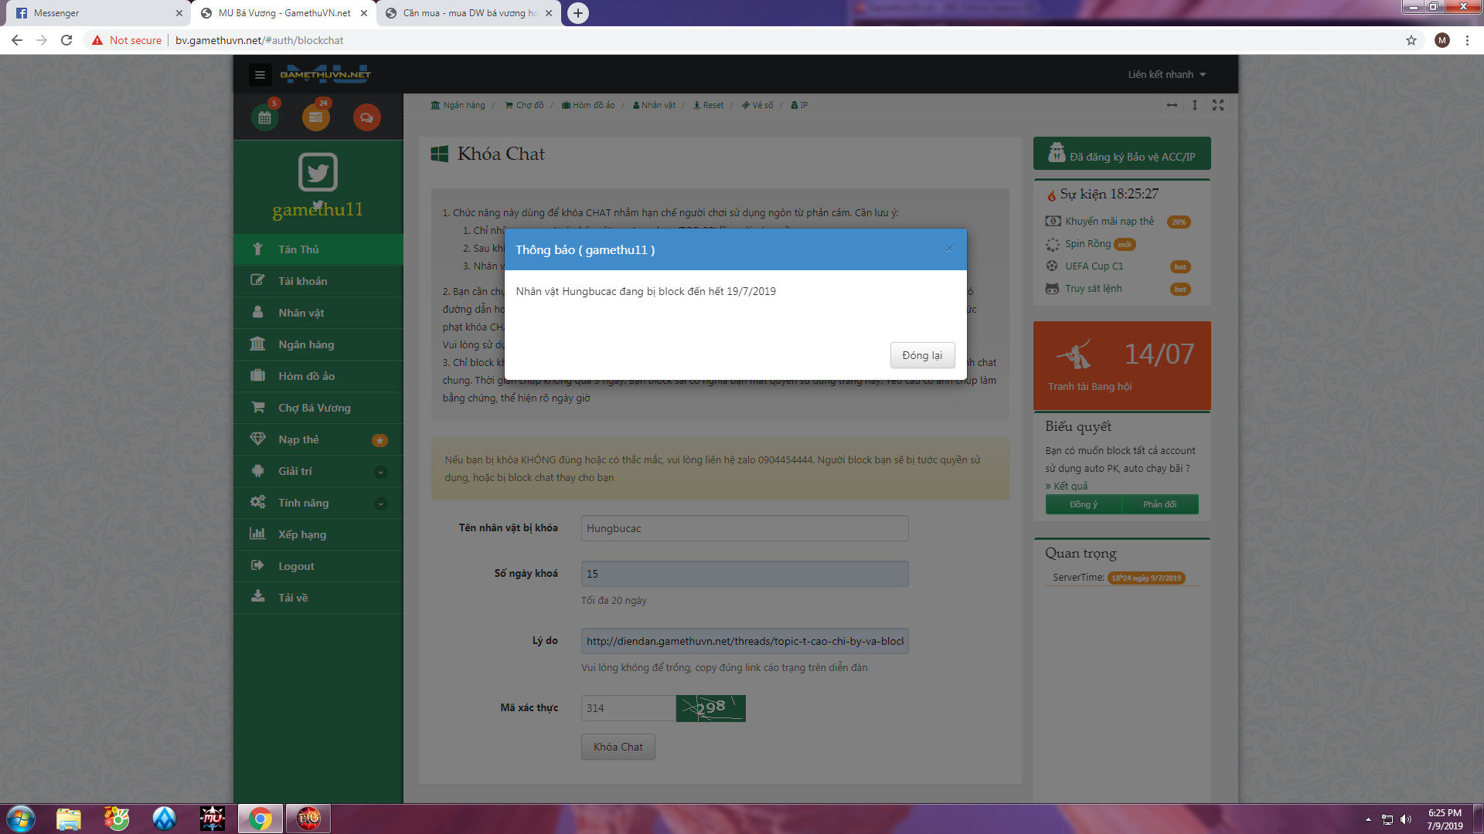The width and height of the screenshot is (1484, 834).
Task: Open the green calendar notification icon
Action: point(265,117)
